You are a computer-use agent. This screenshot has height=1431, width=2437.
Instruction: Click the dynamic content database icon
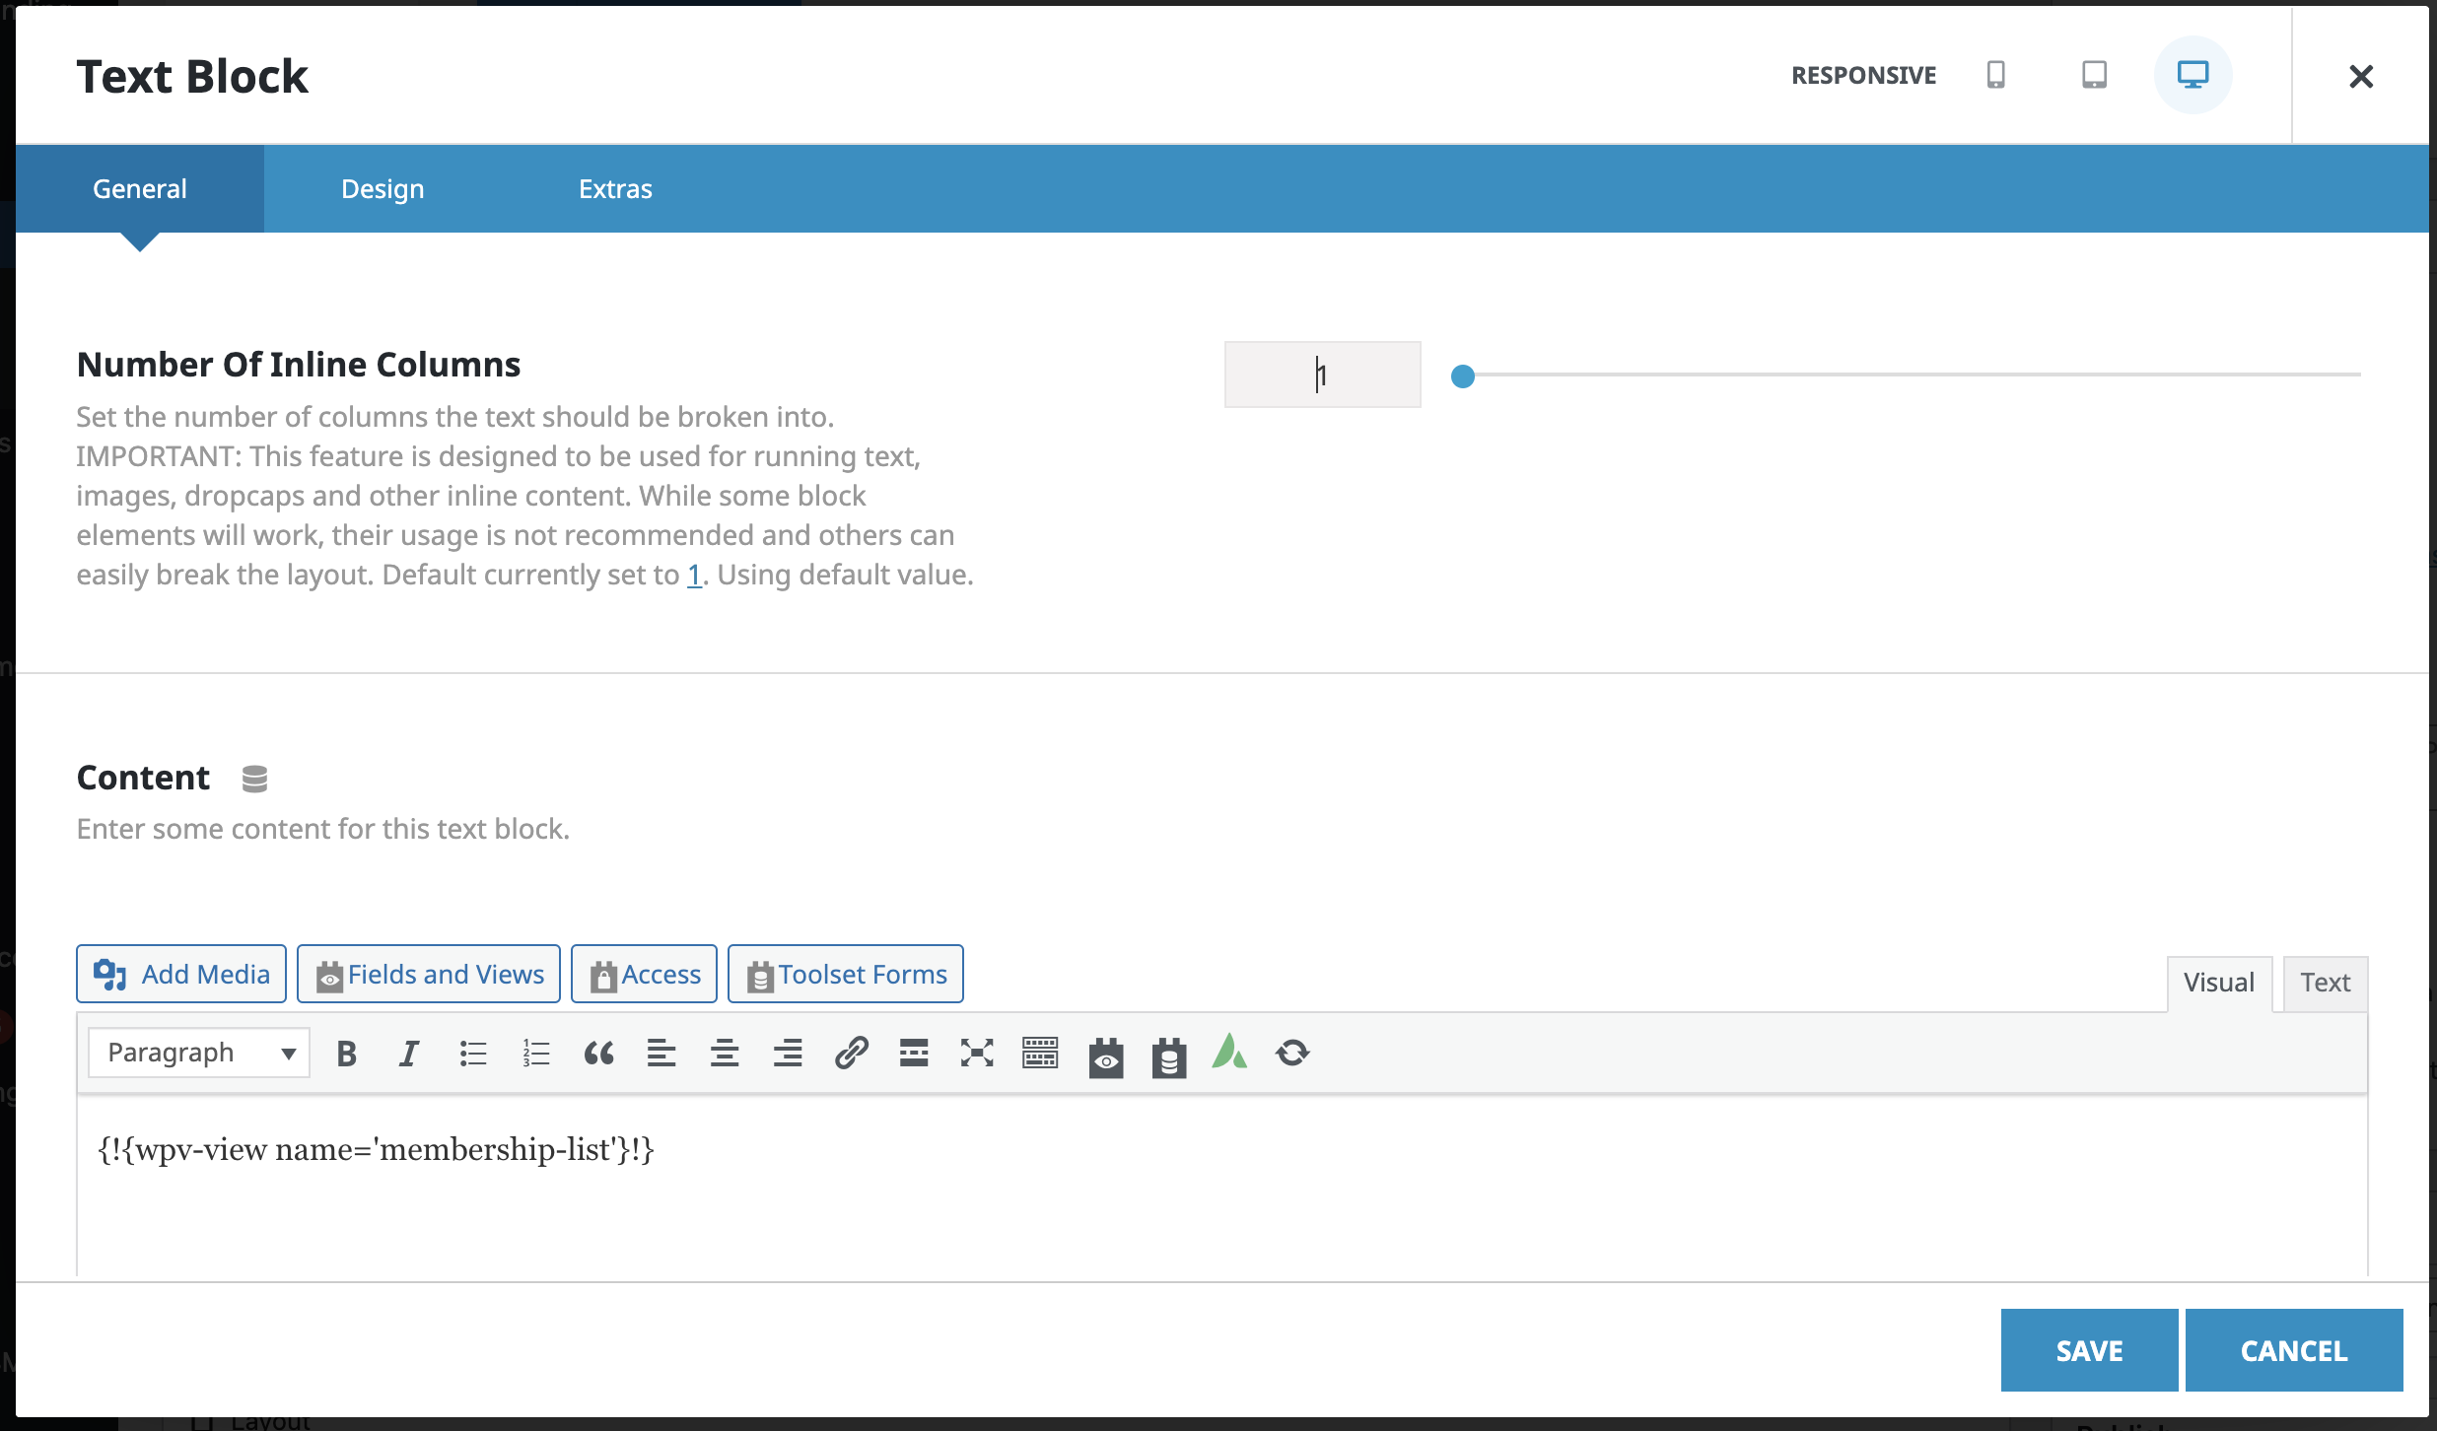pyautogui.click(x=254, y=779)
